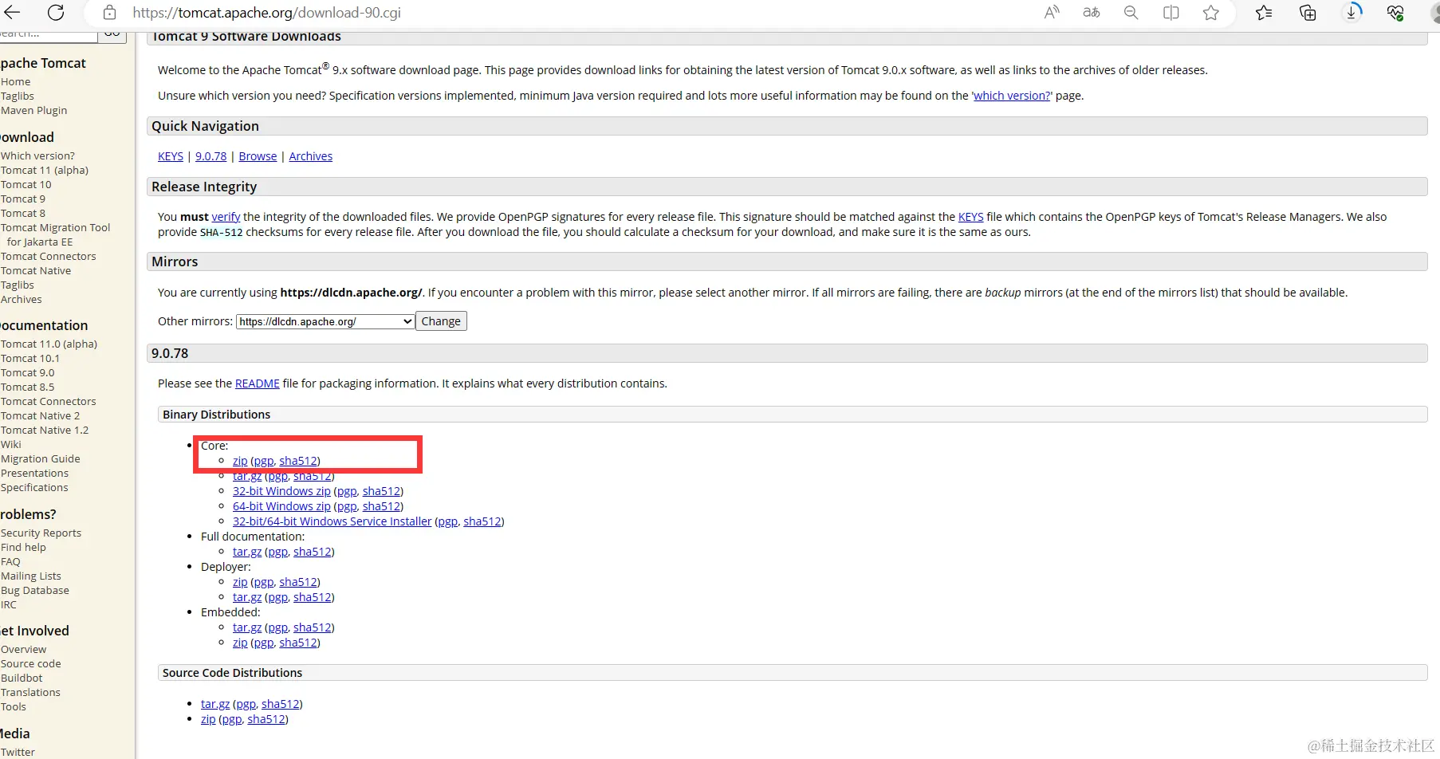1440x759 pixels.
Task: Open browser essentials heart icon
Action: point(1395,12)
